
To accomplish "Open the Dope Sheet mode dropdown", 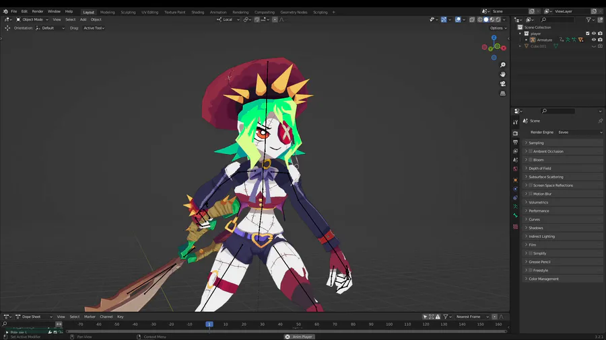I will (x=34, y=317).
